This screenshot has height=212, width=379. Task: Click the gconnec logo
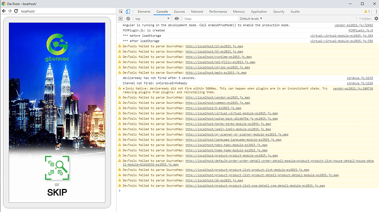tap(57, 47)
